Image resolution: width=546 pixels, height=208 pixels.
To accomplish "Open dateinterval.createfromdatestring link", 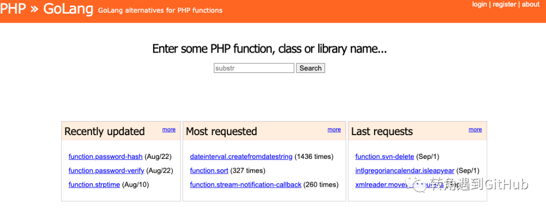I will [x=241, y=157].
